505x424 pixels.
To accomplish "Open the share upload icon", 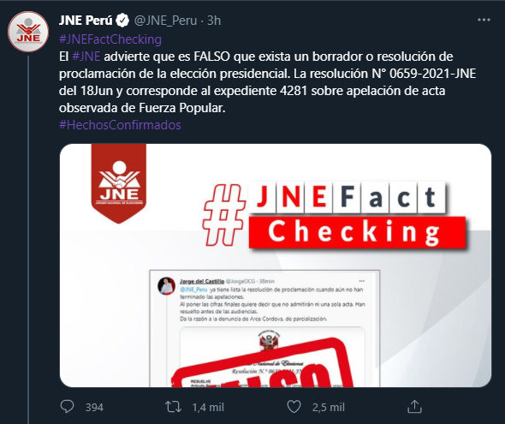I will click(x=414, y=406).
